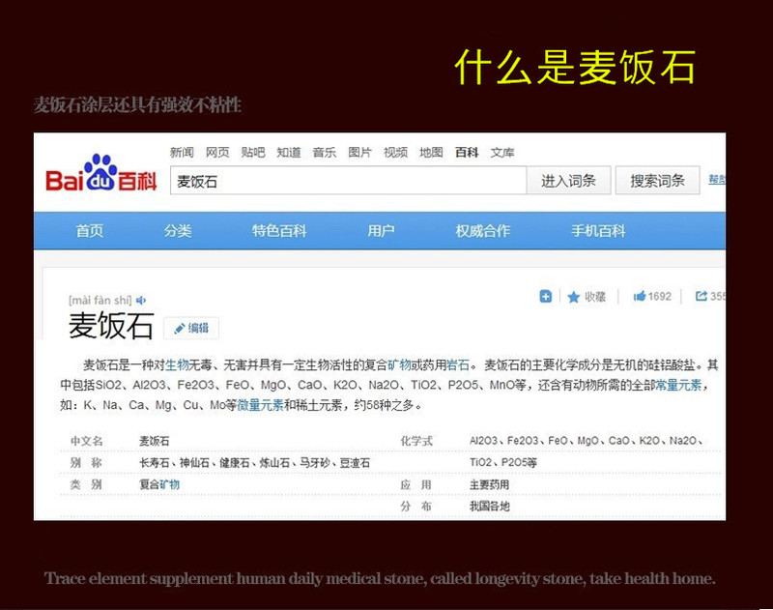
Task: Open the 图片 link in the top navigation
Action: coord(359,153)
